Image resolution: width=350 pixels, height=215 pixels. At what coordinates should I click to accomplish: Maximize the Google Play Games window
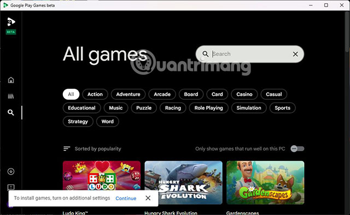326,5
